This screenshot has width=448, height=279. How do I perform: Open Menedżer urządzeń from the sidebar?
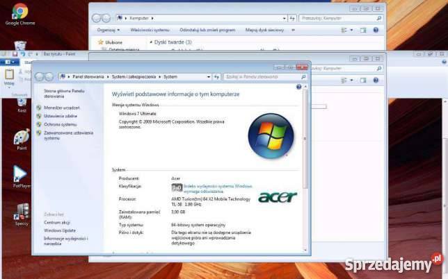point(62,108)
